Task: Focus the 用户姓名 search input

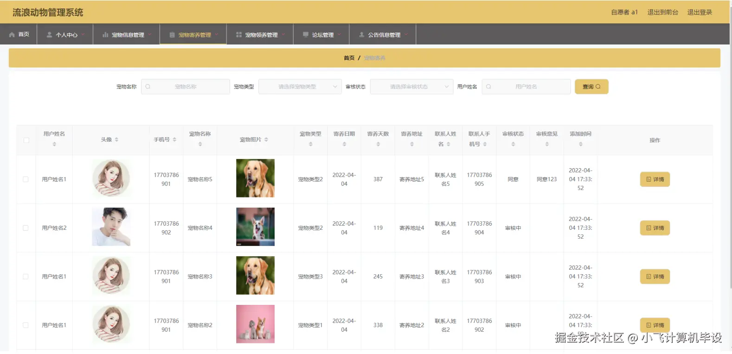Action: [x=526, y=87]
